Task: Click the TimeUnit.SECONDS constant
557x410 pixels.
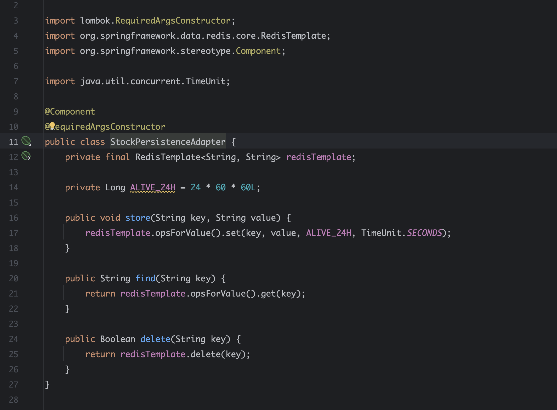Action: point(424,233)
